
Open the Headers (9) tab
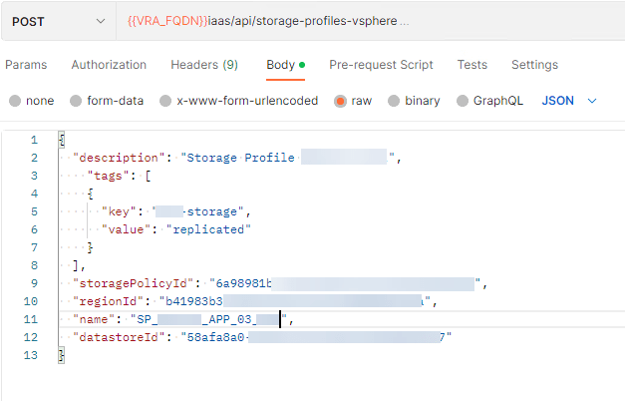click(x=204, y=65)
